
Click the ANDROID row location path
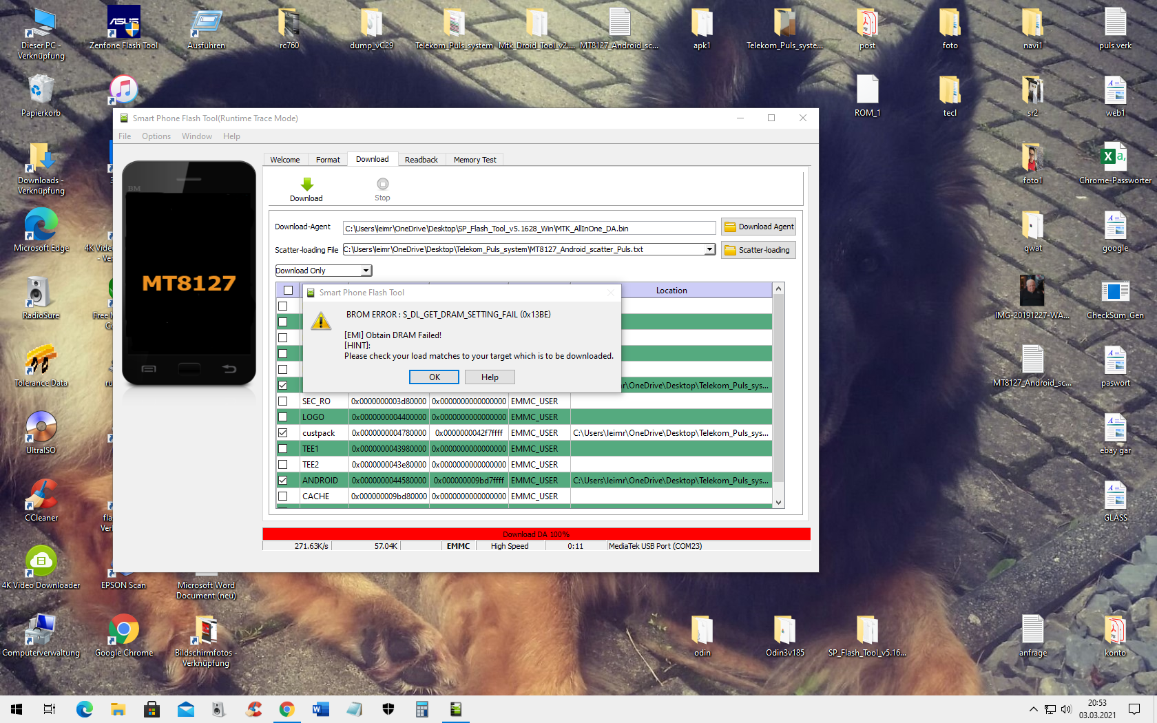(671, 481)
